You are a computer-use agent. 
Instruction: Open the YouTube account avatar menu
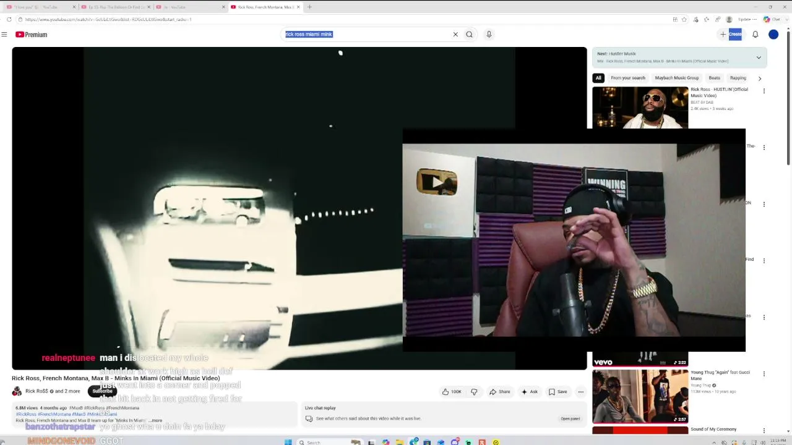point(773,35)
